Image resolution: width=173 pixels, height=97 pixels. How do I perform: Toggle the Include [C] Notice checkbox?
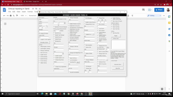39,33
